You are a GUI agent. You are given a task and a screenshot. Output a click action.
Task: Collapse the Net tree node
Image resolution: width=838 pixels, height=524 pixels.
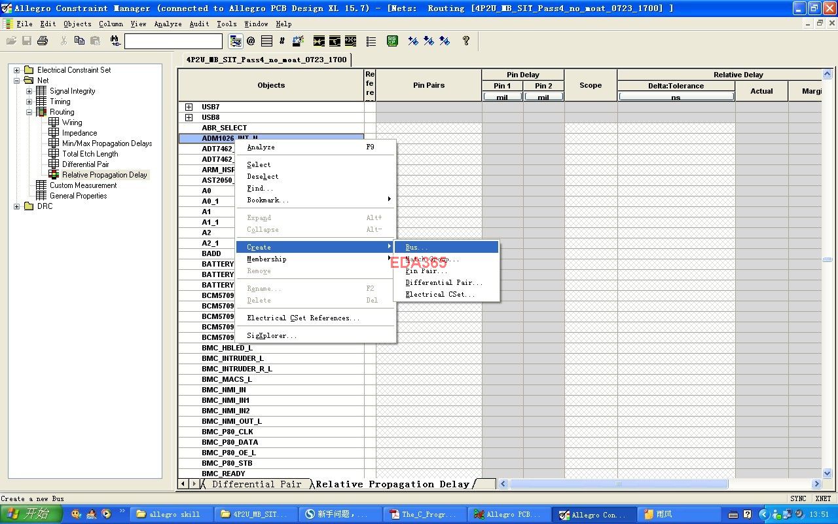[x=16, y=81]
